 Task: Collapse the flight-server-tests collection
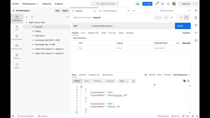click(27, 23)
